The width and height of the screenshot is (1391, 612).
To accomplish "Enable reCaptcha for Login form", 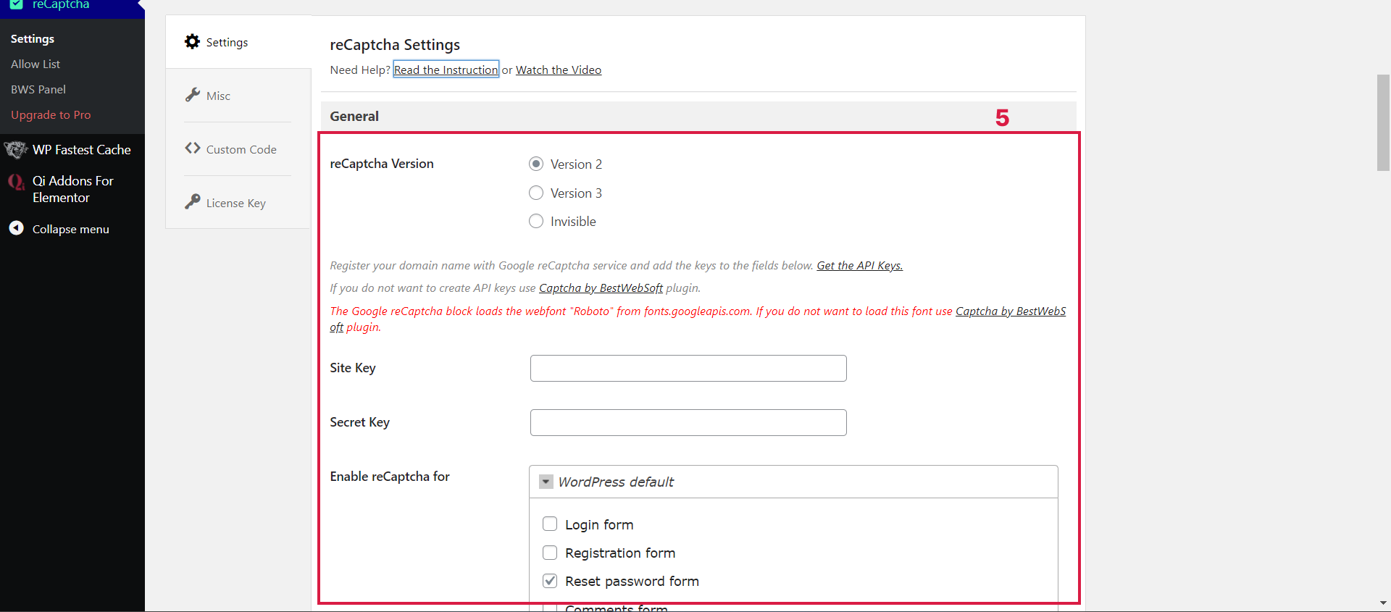I will [550, 524].
